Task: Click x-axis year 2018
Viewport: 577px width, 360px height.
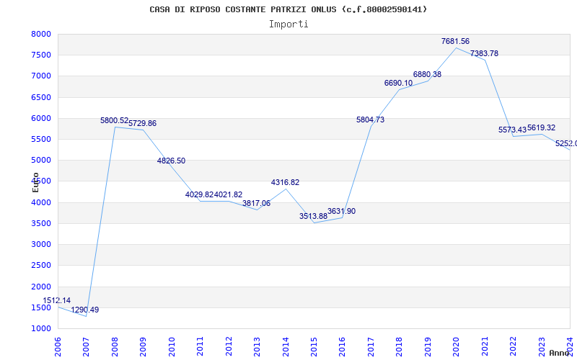Action: point(400,348)
